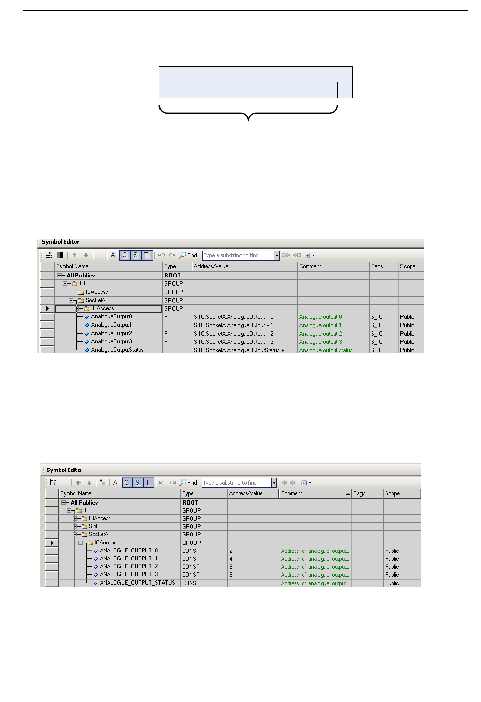Screen dimensions: 481x702
Task: Click Address/Value column header in upper Symbol Editor
Action: point(245,266)
